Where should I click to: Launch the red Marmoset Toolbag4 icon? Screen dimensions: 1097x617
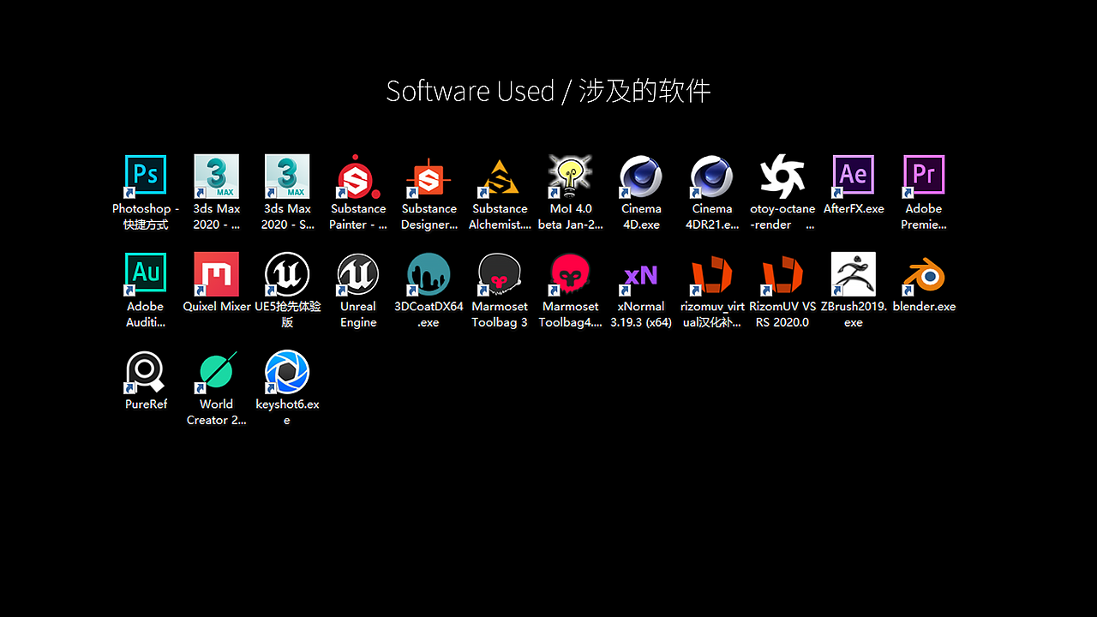pyautogui.click(x=571, y=273)
